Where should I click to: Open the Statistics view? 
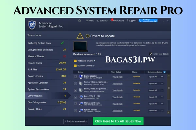[102, 21]
